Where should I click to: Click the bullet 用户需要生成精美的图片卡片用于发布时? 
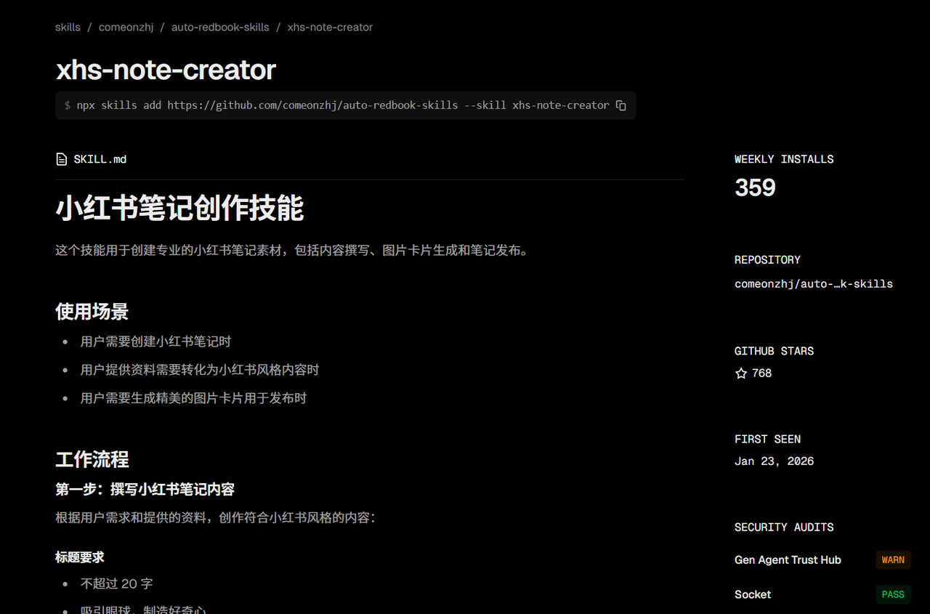[x=193, y=398]
